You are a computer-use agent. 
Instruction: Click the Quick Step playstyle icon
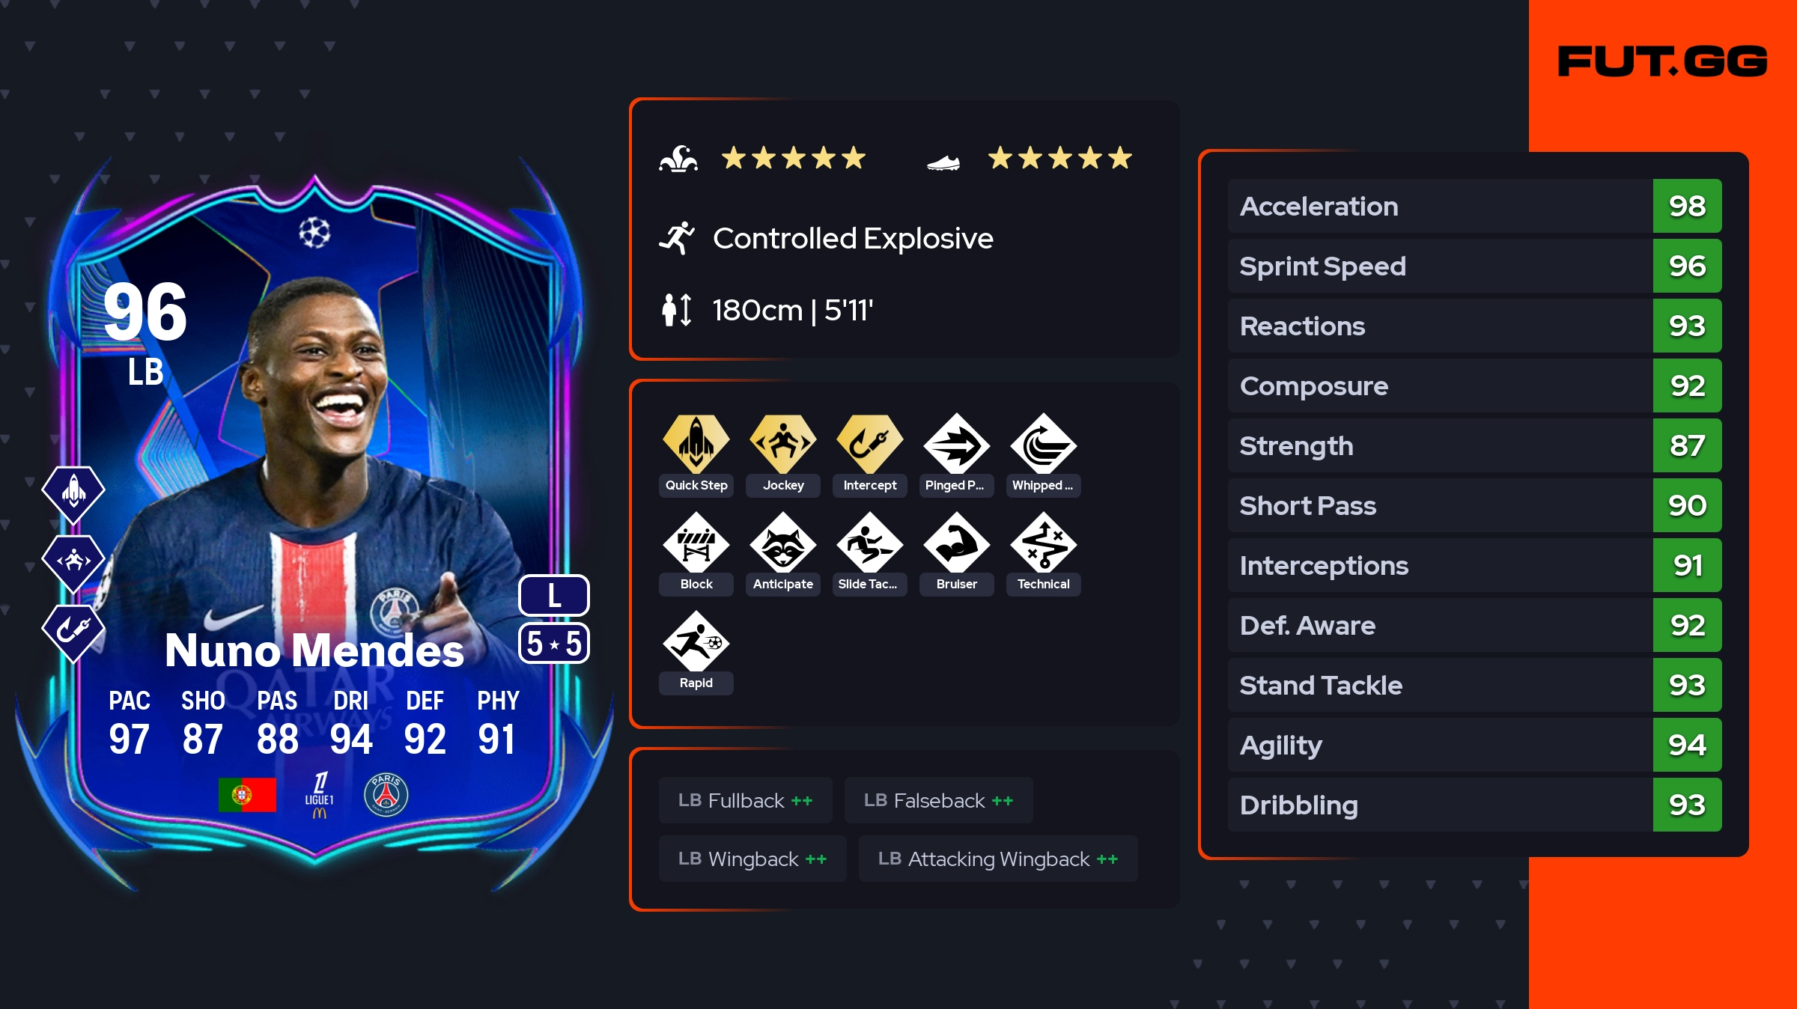point(696,444)
